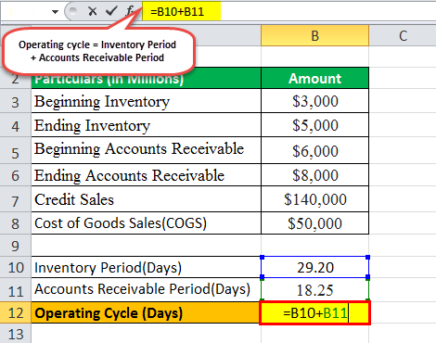Select row 3 header

[16, 101]
